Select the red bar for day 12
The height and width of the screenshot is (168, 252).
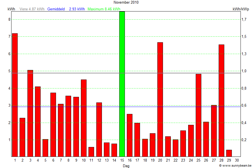coord(99,130)
